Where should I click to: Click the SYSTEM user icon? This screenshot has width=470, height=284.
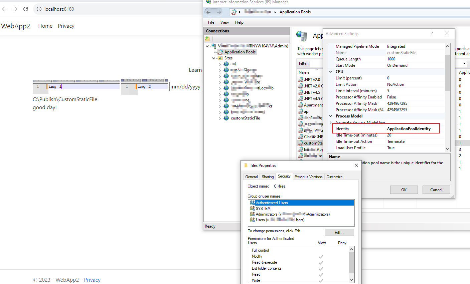point(253,208)
